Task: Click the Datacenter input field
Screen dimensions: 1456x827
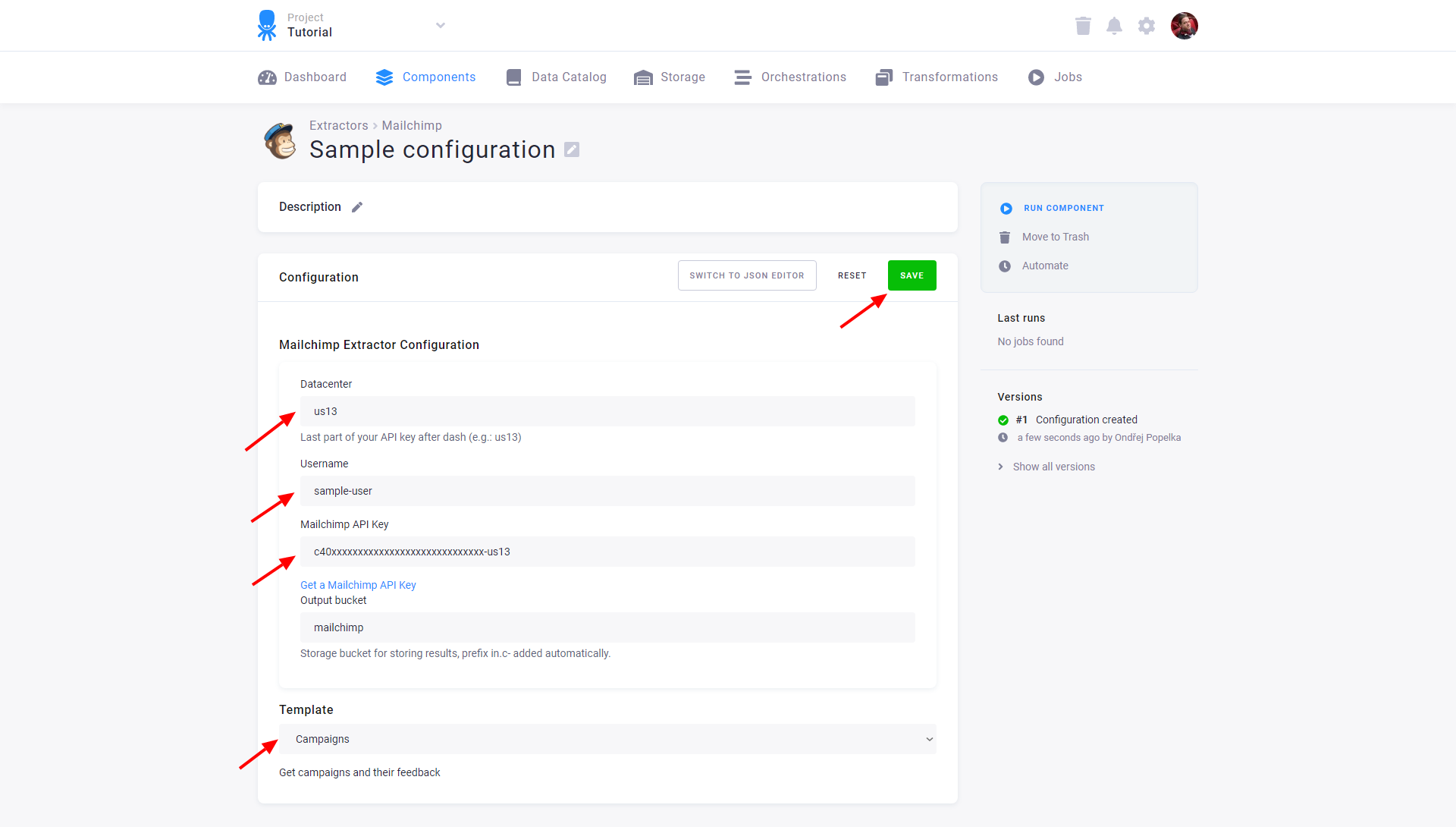Action: [x=607, y=411]
